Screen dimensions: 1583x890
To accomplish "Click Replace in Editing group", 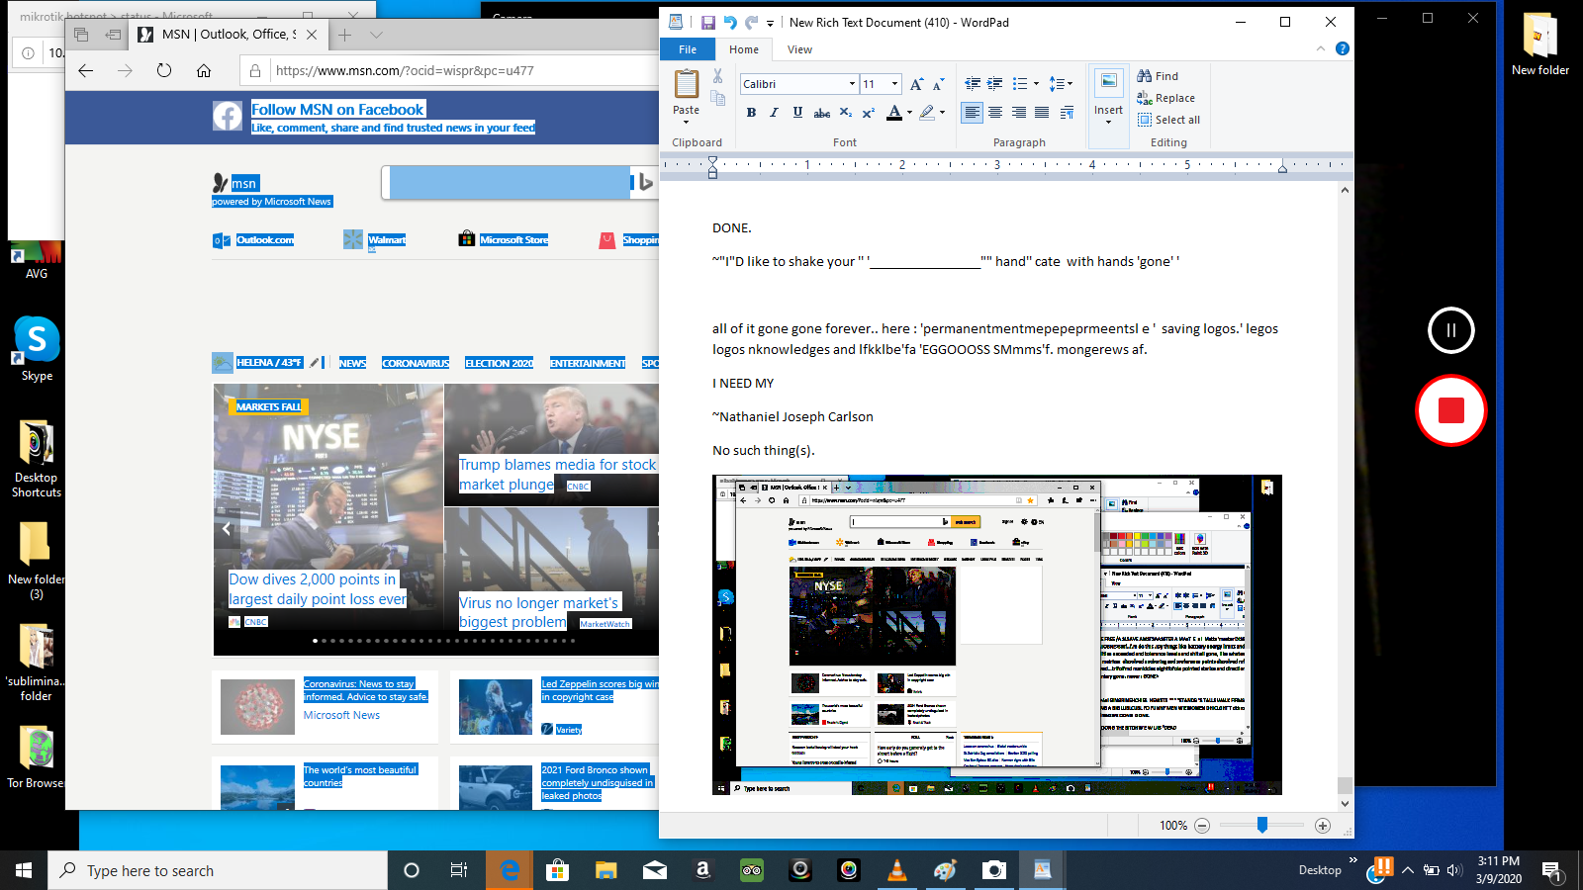I will click(1165, 98).
